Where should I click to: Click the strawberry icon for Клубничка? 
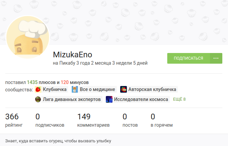(38, 89)
